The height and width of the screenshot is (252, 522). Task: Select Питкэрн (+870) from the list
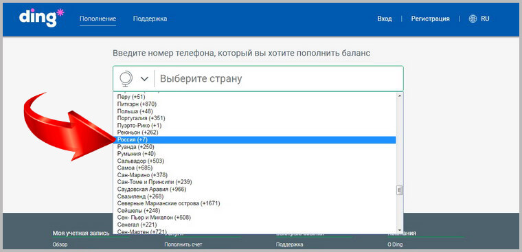click(254, 104)
